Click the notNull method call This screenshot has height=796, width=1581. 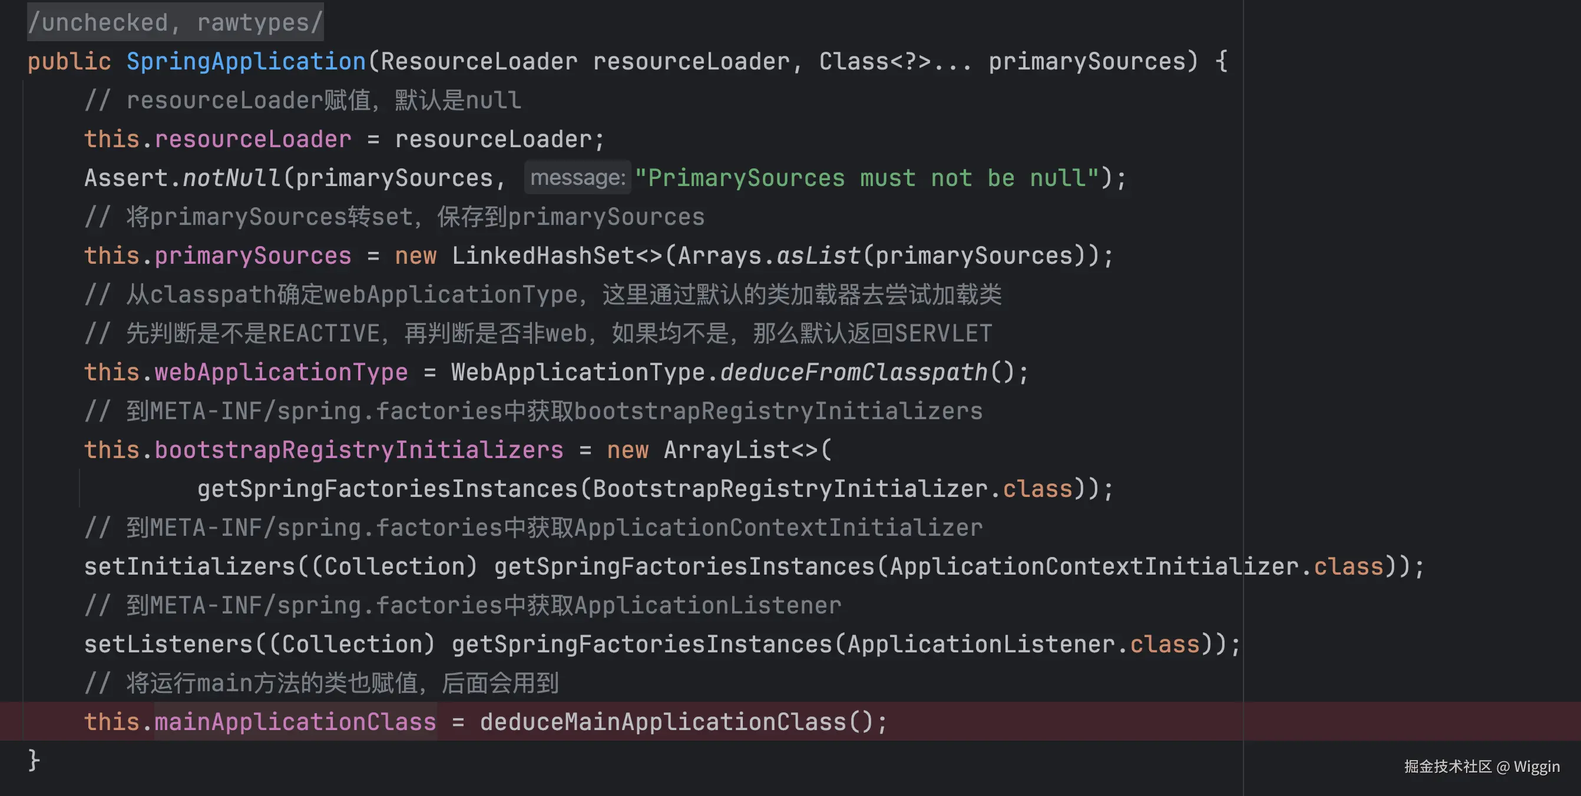[231, 178]
